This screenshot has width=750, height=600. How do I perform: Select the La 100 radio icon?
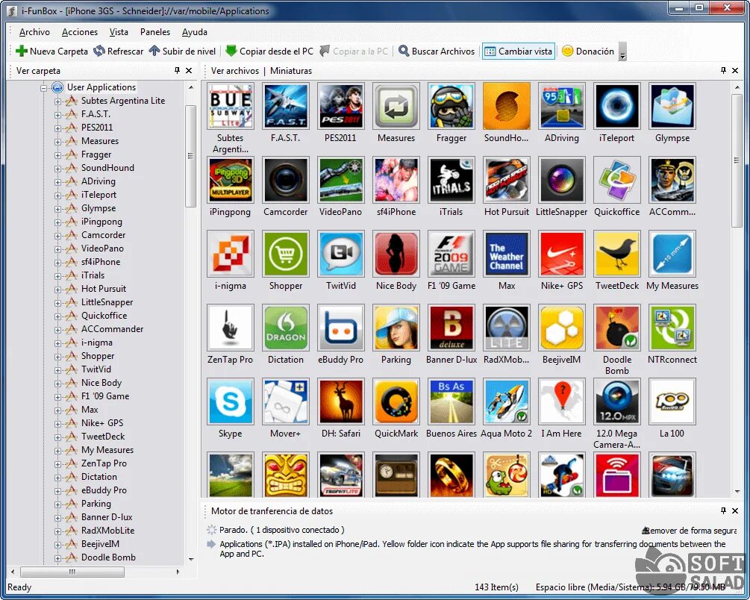pos(672,401)
